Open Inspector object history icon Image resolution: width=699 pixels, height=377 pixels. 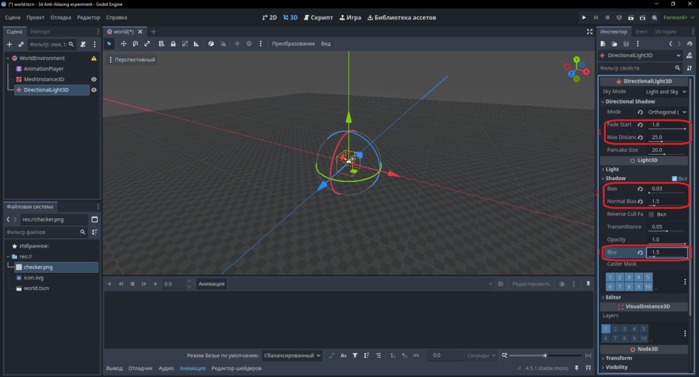click(x=689, y=44)
